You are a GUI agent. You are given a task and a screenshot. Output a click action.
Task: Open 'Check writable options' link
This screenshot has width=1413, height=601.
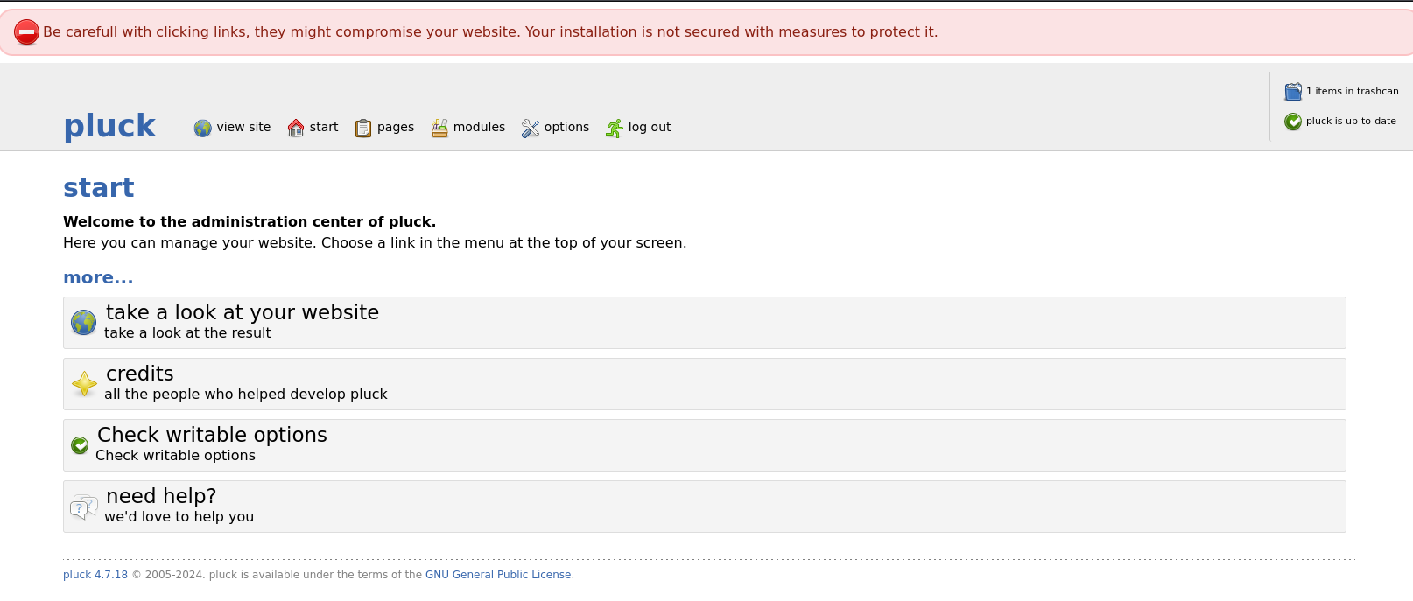point(212,435)
